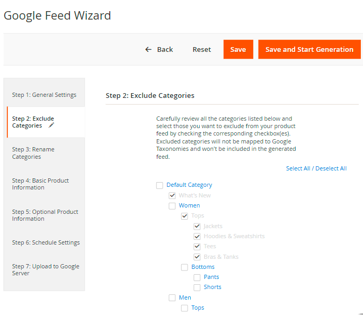Check the Default Category checkbox
Image resolution: width=363 pixels, height=316 pixels.
tap(160, 185)
